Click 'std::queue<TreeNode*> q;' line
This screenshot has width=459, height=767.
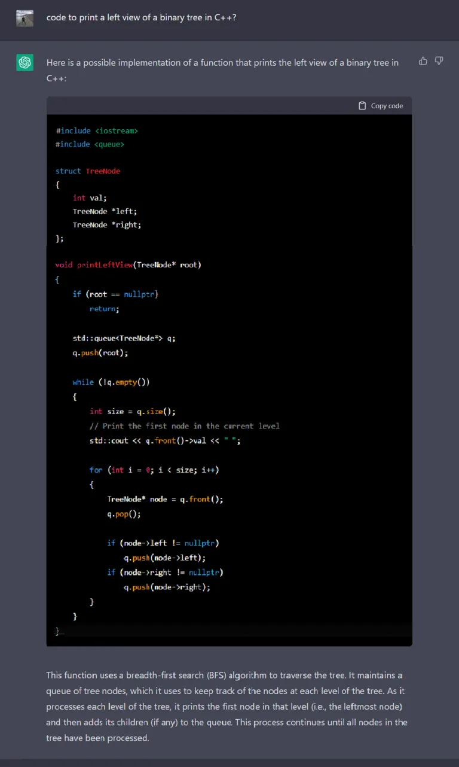click(124, 338)
